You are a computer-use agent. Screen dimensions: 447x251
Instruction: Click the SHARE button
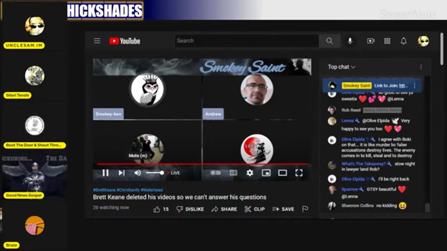[x=224, y=209]
